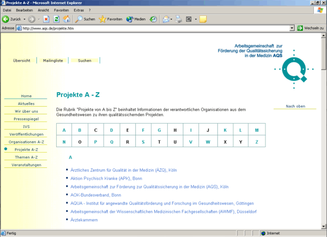This screenshot has width=327, height=237.
Task: Open the Suchen page tab link
Action: (x=84, y=60)
